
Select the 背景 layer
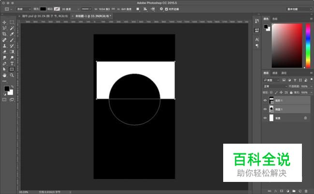[x=285, y=118]
